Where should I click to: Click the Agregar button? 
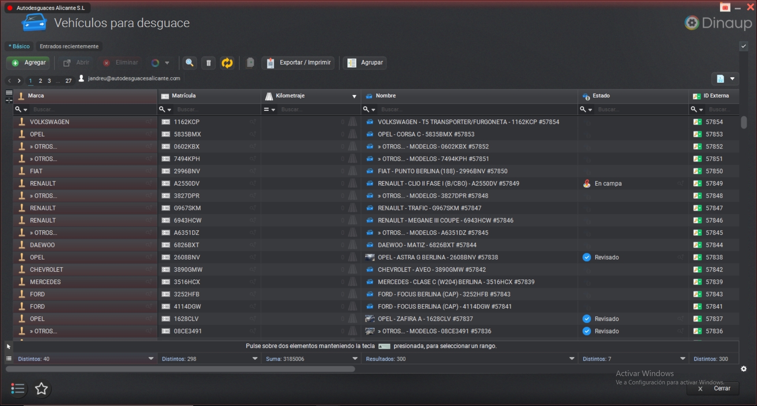30,63
